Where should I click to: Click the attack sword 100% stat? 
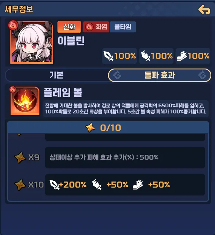point(120,56)
